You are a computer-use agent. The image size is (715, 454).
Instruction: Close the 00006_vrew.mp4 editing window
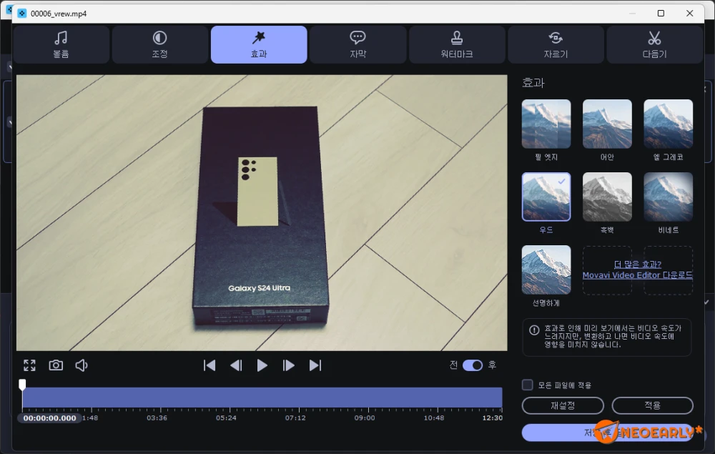(689, 13)
